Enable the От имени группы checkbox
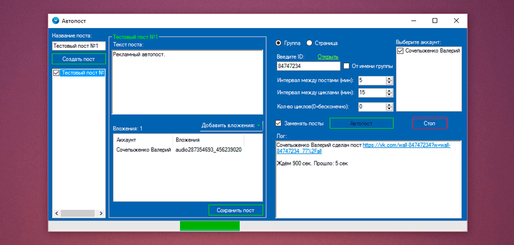 (346, 66)
